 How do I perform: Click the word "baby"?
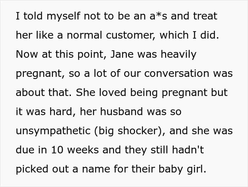[x=171, y=169]
